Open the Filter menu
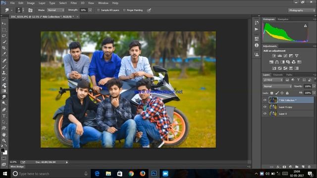 [x=74, y=3]
